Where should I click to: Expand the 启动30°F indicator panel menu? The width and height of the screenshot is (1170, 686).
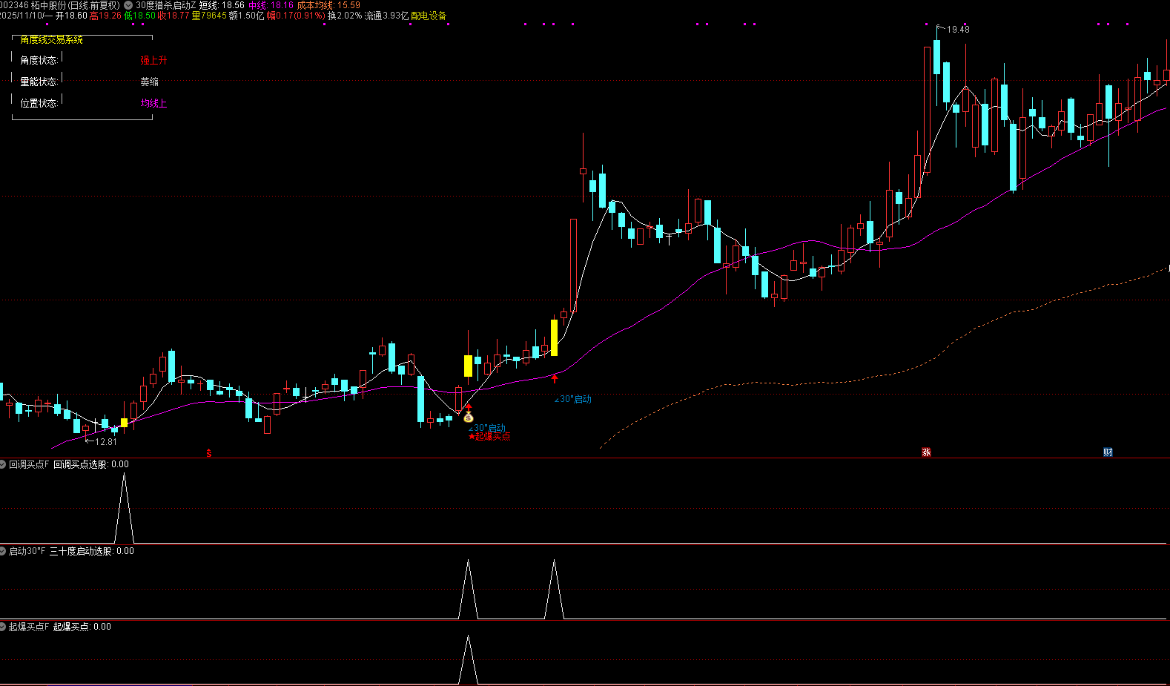click(3, 551)
